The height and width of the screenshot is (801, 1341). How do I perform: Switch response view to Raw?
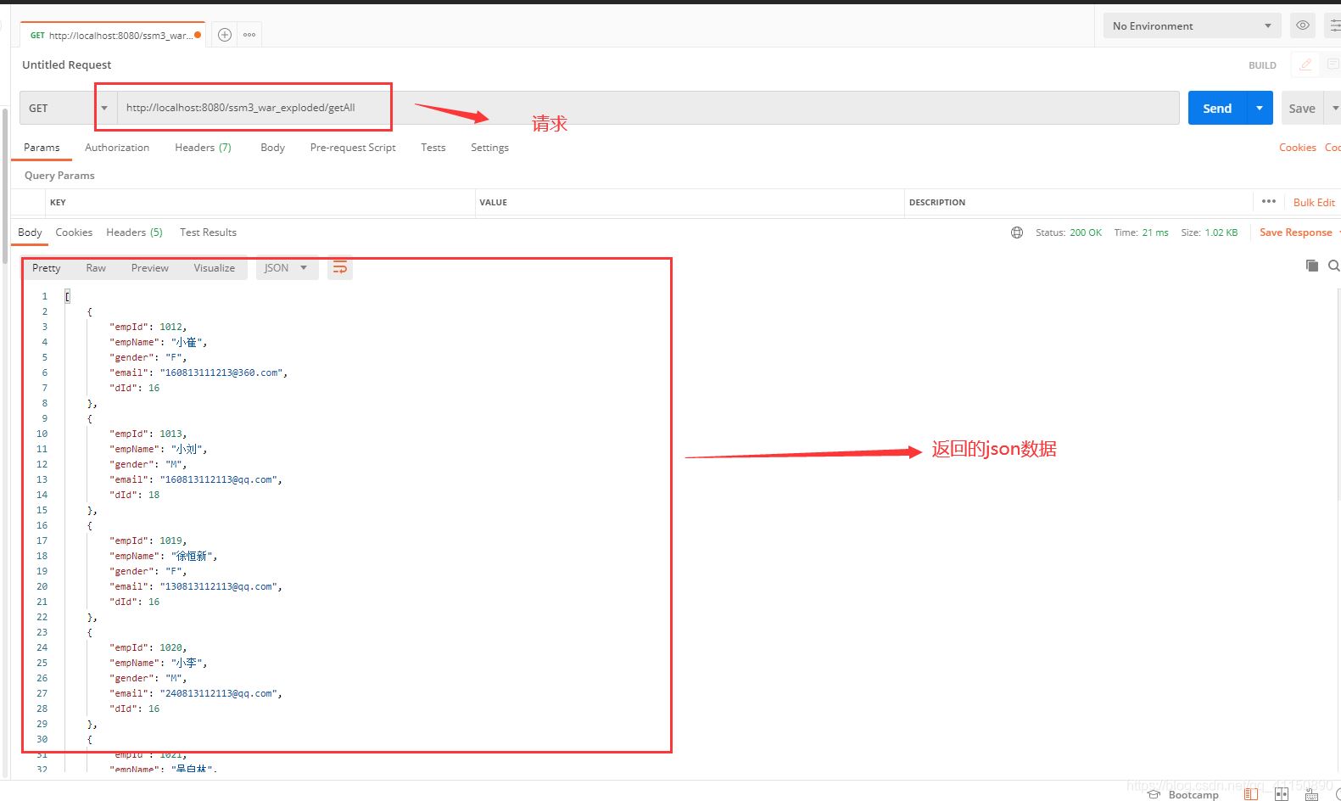pos(96,268)
